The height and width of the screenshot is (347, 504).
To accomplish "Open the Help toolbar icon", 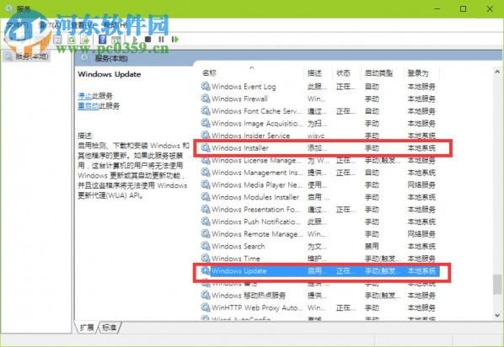I will pyautogui.click(x=102, y=40).
